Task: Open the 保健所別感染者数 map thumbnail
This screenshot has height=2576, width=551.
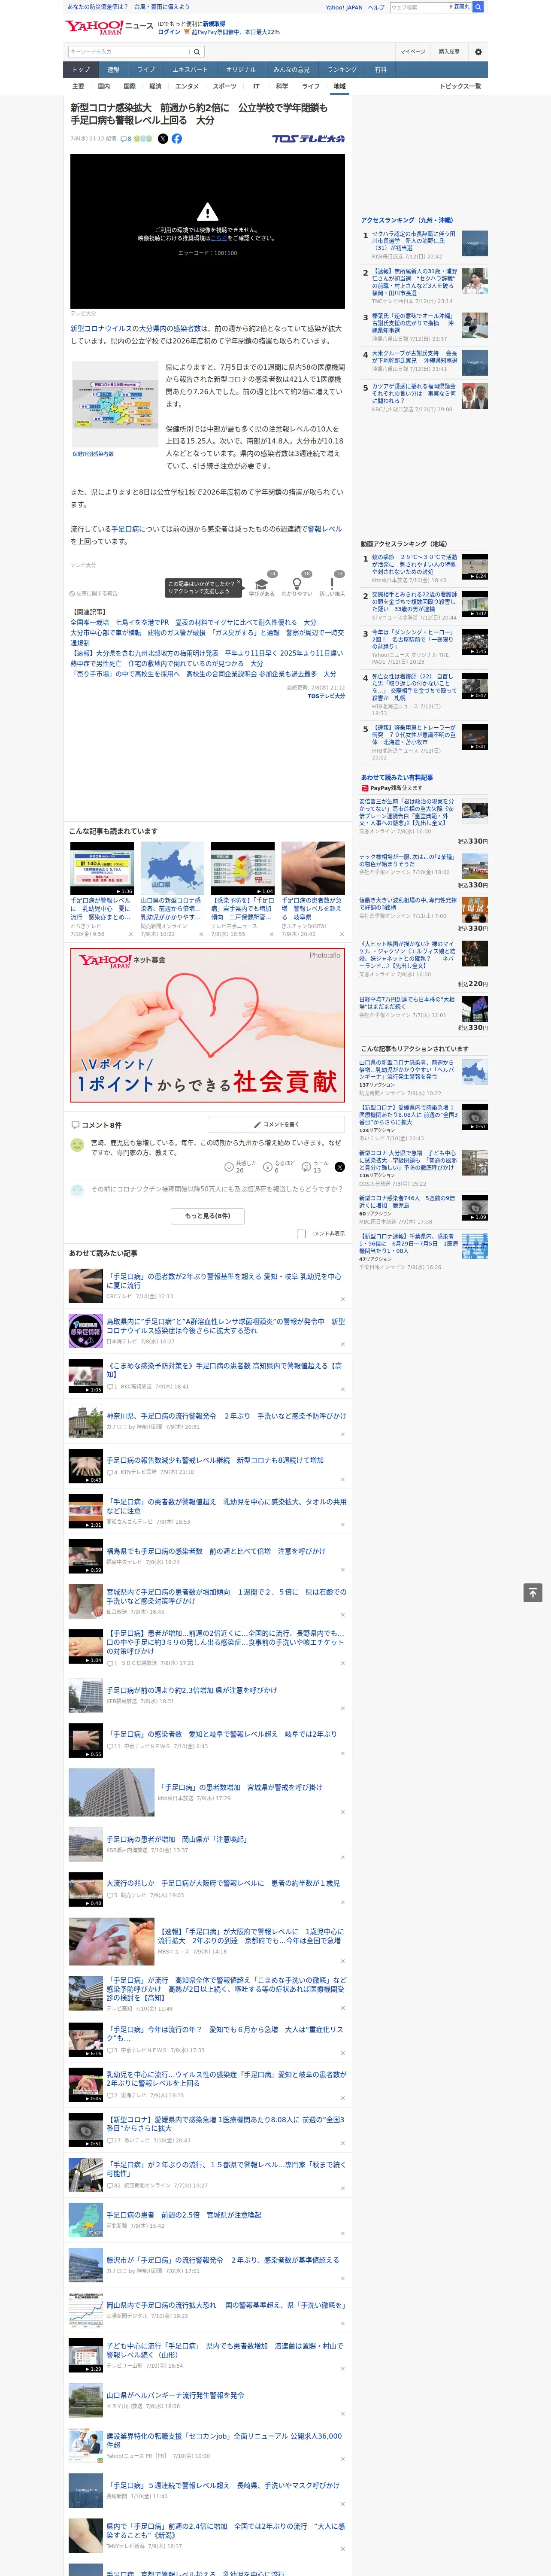Action: coord(115,403)
